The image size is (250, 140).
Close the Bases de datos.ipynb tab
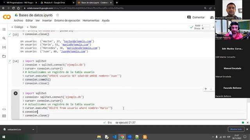(111, 3)
